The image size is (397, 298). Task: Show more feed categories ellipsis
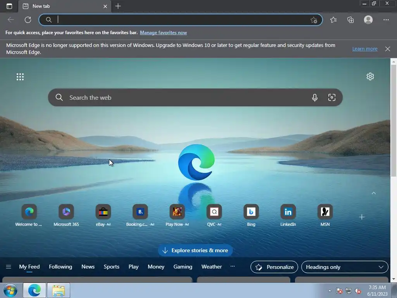233,266
